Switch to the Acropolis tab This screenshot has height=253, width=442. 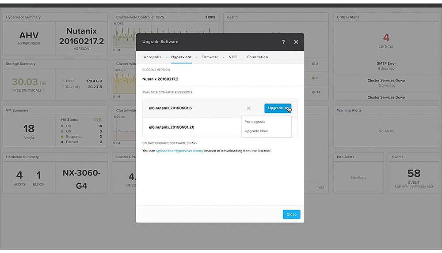click(x=152, y=57)
